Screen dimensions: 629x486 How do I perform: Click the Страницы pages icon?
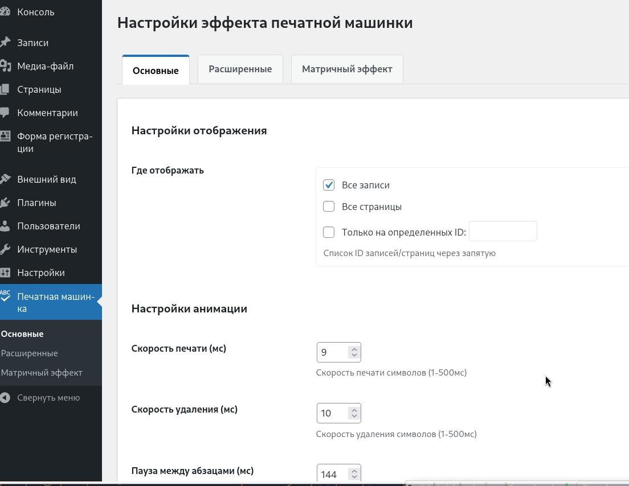coord(5,89)
